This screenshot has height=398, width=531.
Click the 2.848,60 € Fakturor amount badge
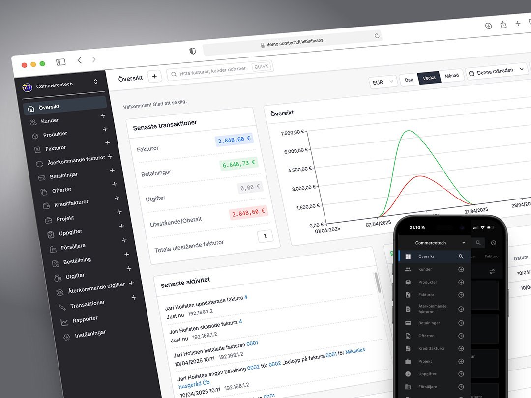[234, 140]
